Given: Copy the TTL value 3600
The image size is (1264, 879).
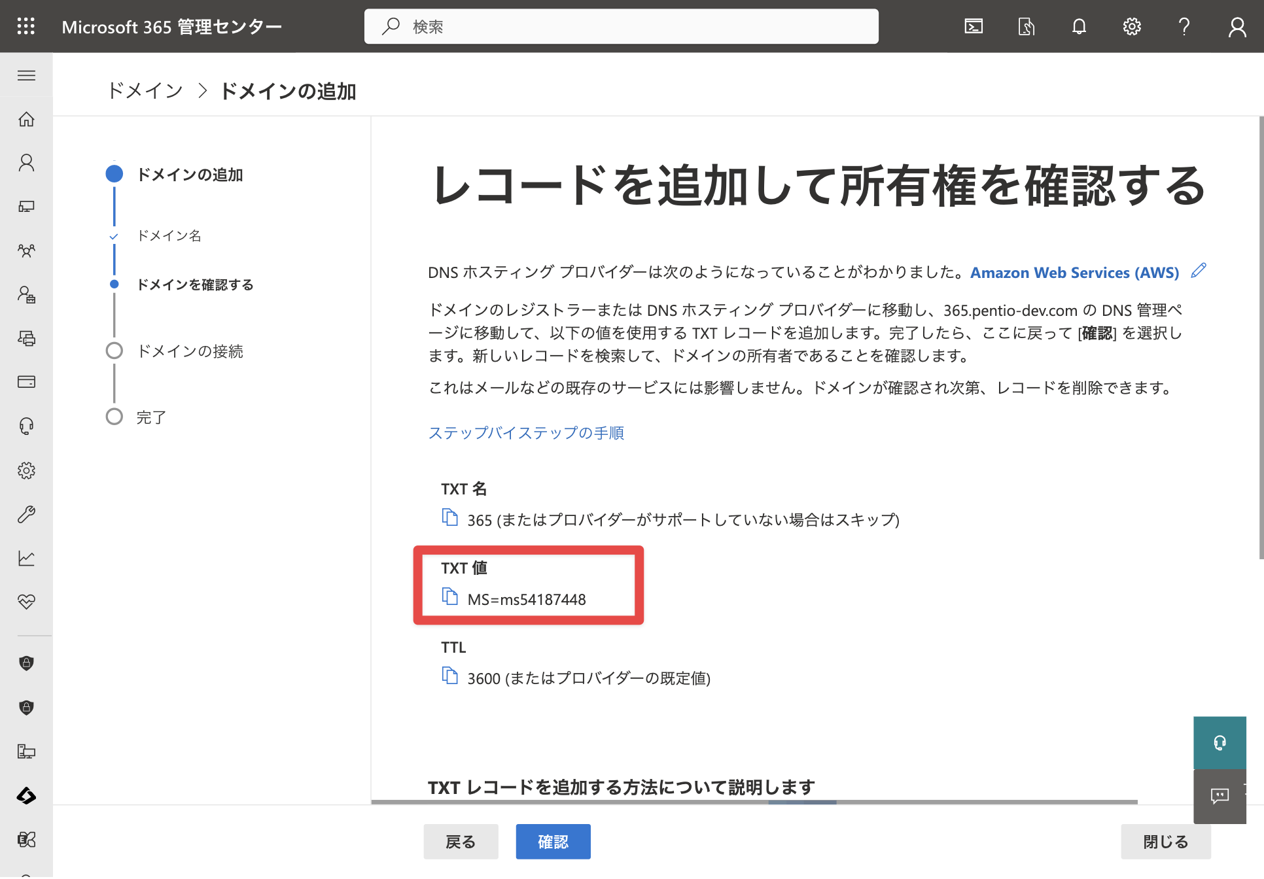Looking at the screenshot, I should (450, 676).
